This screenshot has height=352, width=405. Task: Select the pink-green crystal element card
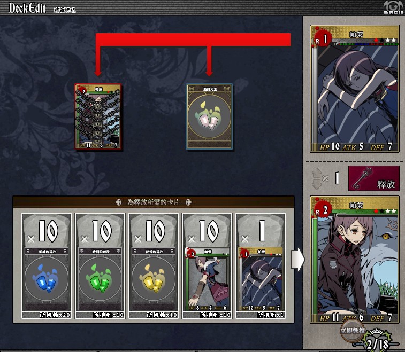click(209, 116)
